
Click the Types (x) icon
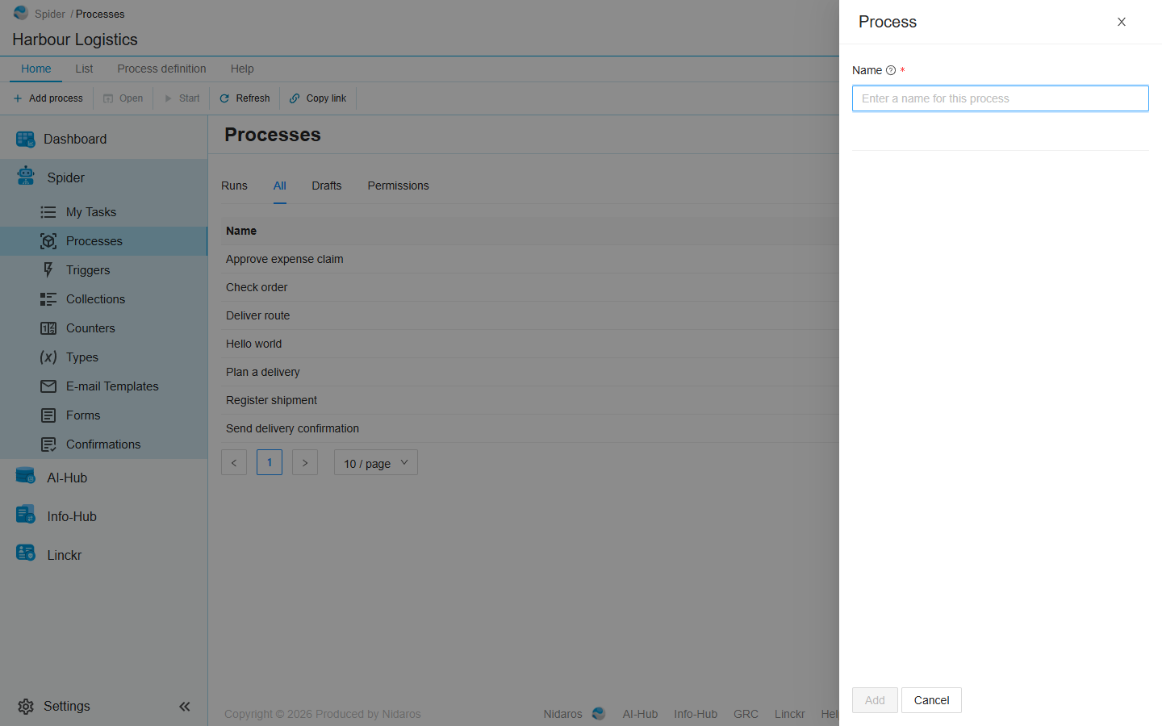[48, 357]
